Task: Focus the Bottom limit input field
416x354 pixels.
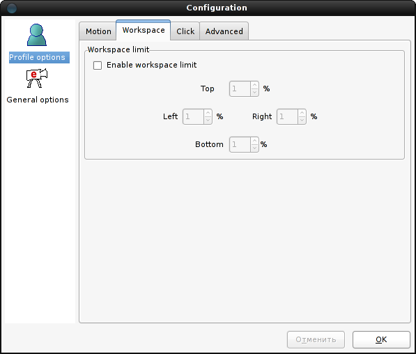Action: [x=240, y=144]
